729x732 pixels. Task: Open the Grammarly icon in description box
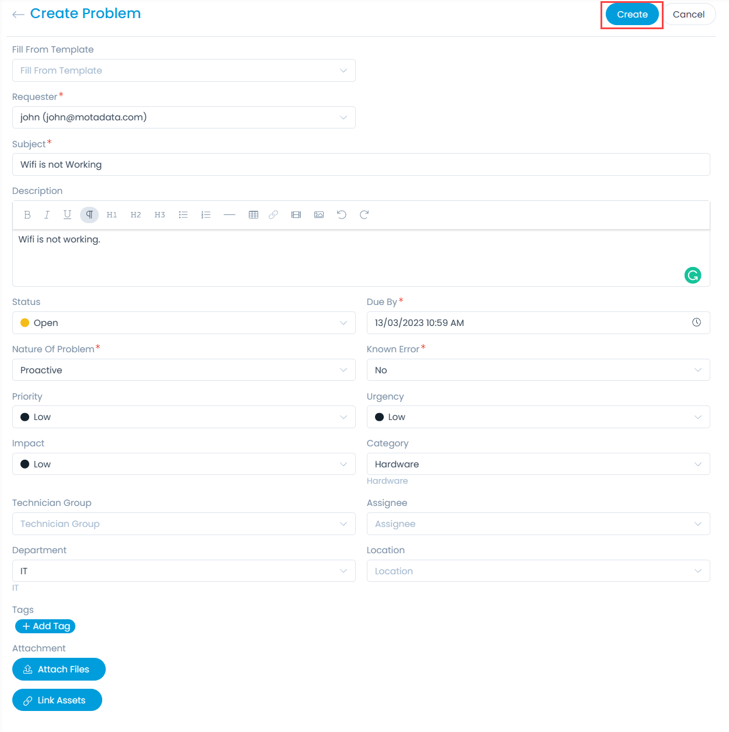pos(693,275)
